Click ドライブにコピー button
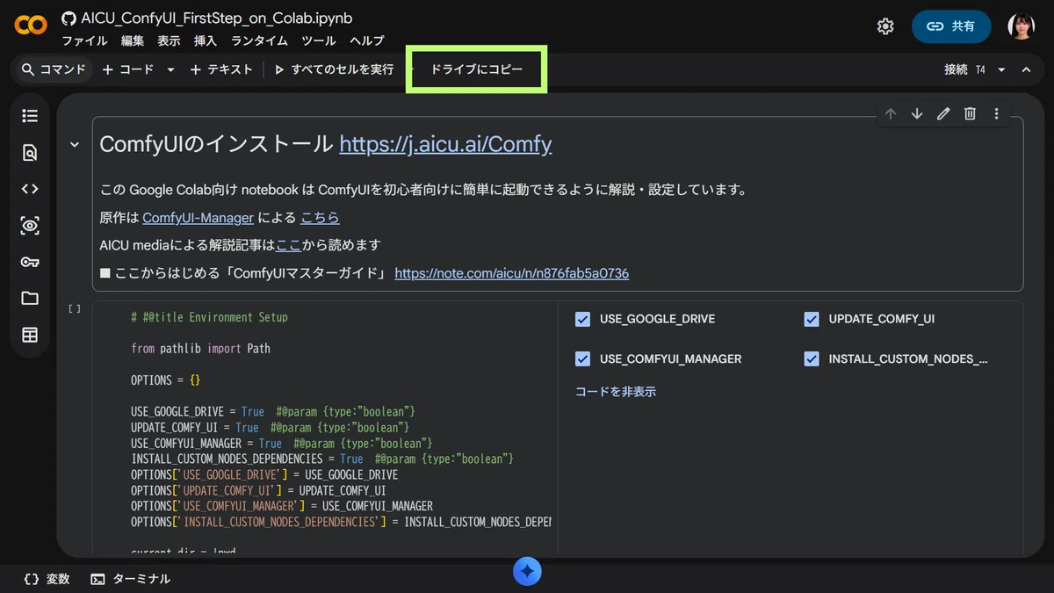Viewport: 1054px width, 593px height. 477,69
